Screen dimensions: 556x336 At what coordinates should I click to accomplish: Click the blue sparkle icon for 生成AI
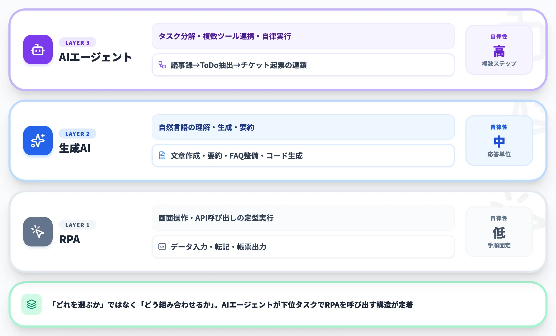(38, 141)
